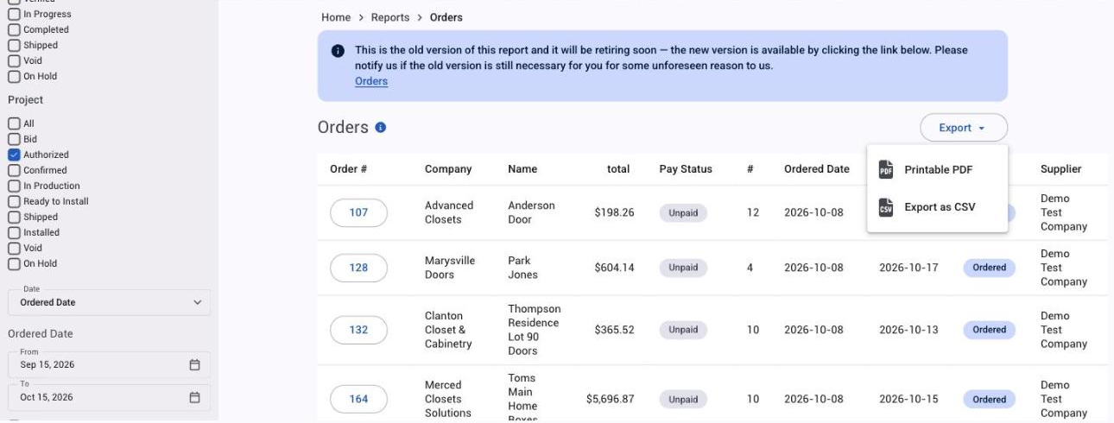
Task: Toggle the On Hold checkbox under Project
Action: pyautogui.click(x=14, y=263)
